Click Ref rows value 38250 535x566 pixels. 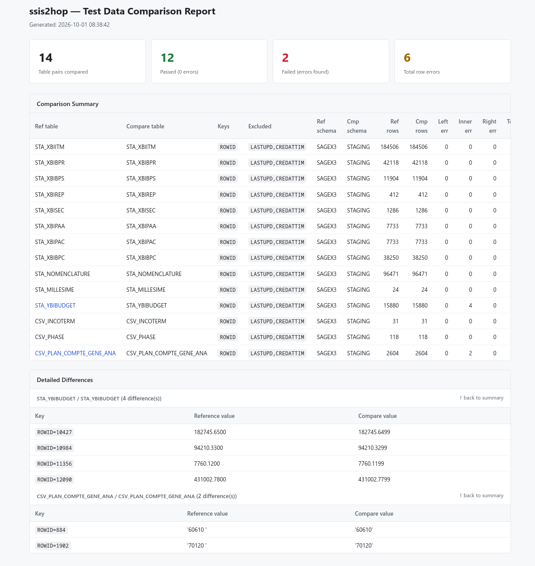pyautogui.click(x=391, y=258)
